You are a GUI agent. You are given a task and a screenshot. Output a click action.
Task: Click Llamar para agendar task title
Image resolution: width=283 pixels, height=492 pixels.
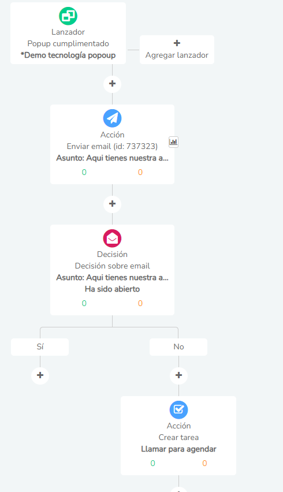point(179,449)
